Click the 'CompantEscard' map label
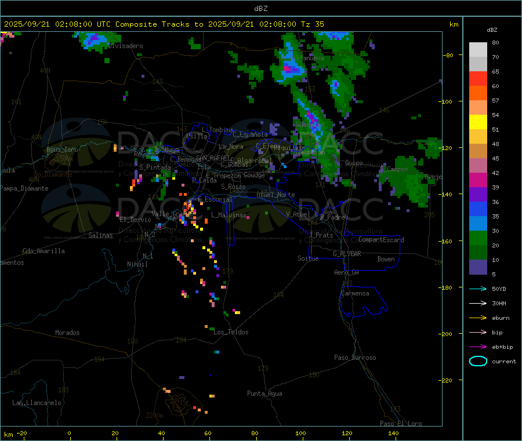This screenshot has width=522, height=441. click(x=381, y=240)
